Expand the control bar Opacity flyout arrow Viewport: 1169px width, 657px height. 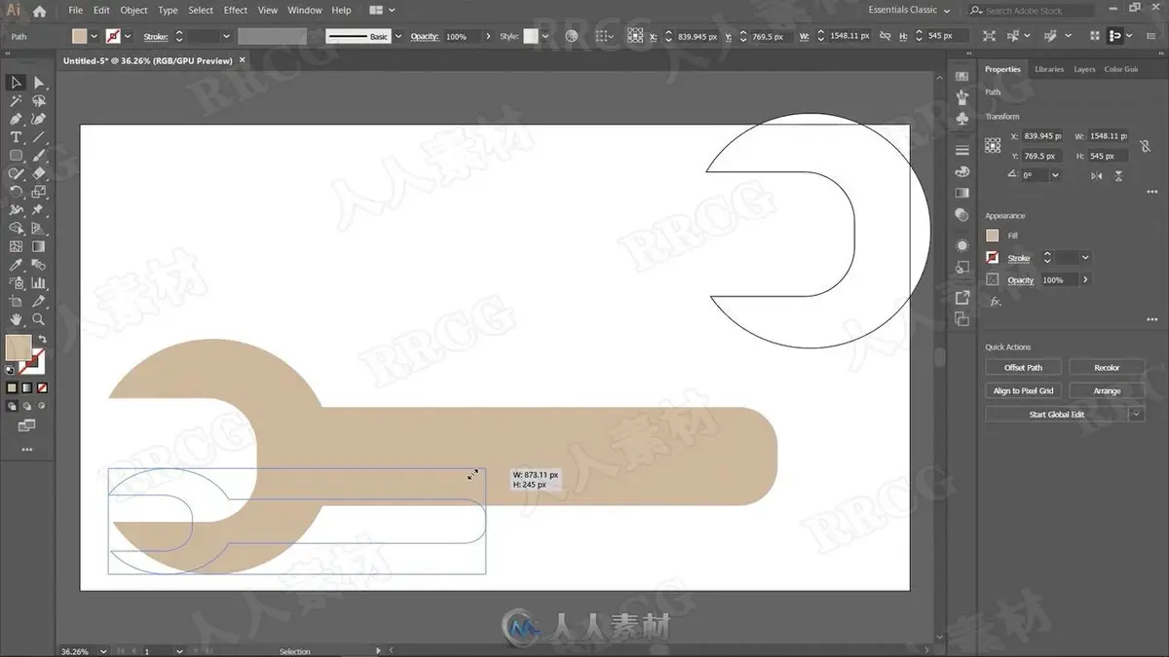point(488,37)
